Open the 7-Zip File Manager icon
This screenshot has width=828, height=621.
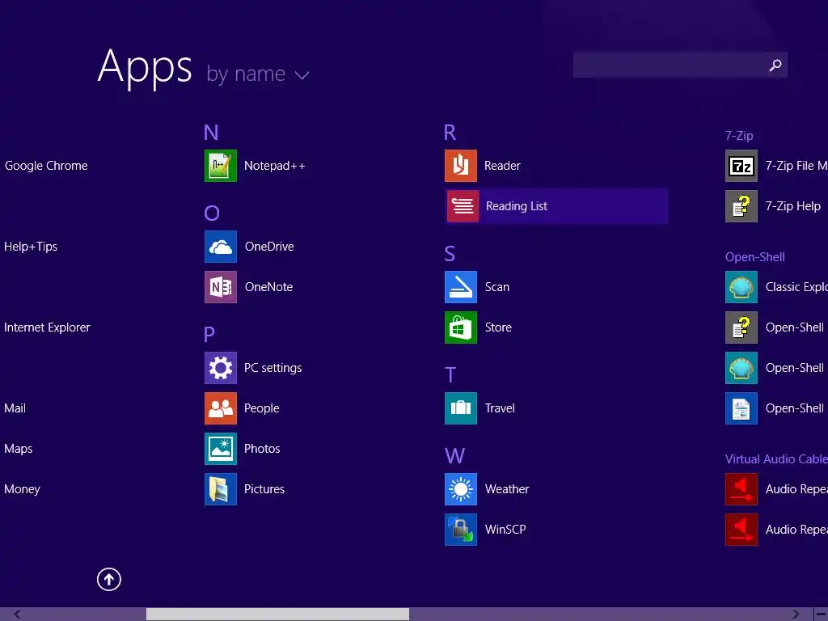coord(741,166)
